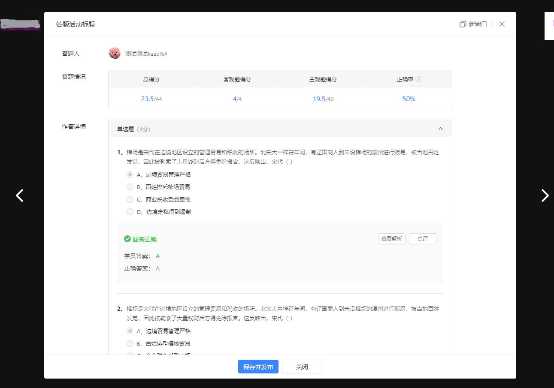Viewport: 554px width, 388px height.
Task: Select option C 商业税收受到重视 in question 1
Action: coord(130,199)
